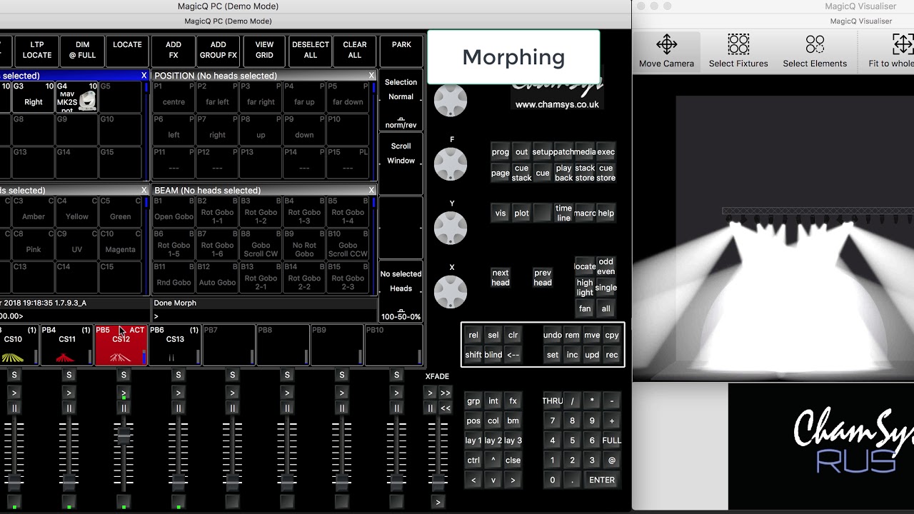This screenshot has width=914, height=514.
Task: Click the XFADE crossfade fader
Action: [437, 483]
